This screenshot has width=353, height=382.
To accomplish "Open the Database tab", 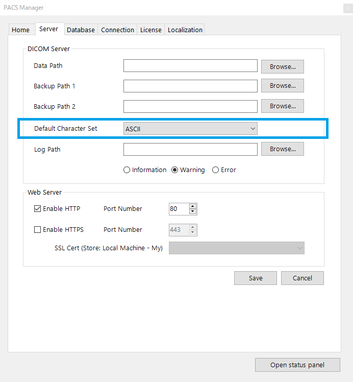I will click(x=81, y=30).
